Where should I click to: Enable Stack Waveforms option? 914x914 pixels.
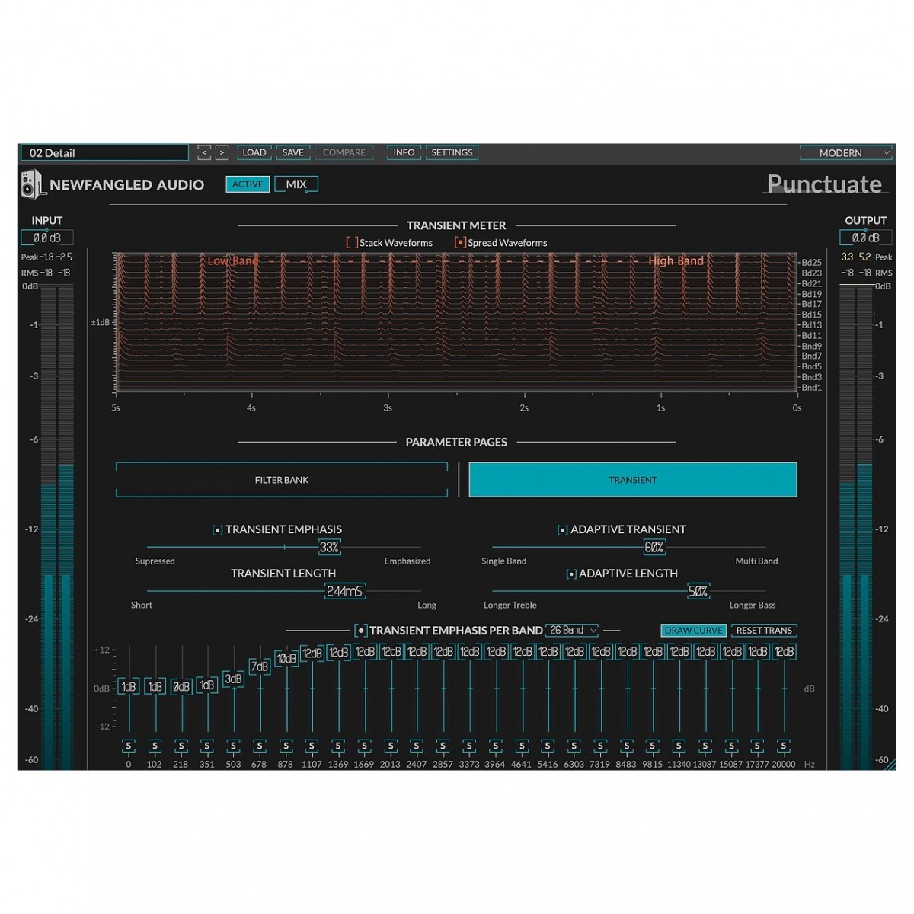[352, 243]
